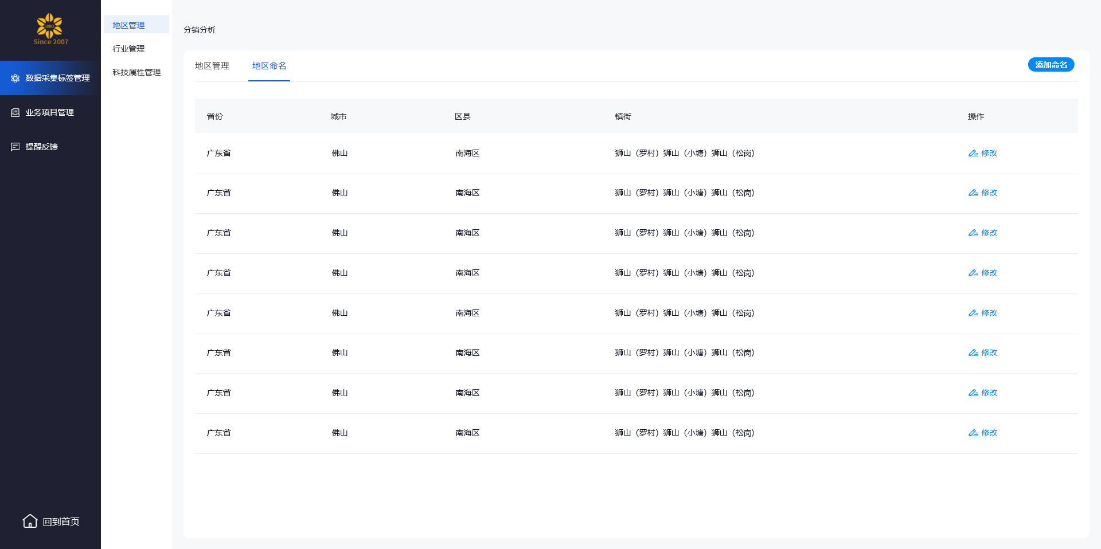Open 行业管理 in the submenu
The image size is (1101, 549).
click(128, 49)
